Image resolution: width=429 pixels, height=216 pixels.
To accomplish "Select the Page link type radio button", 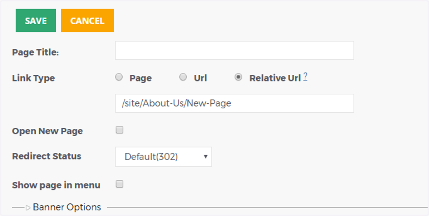I will [119, 77].
